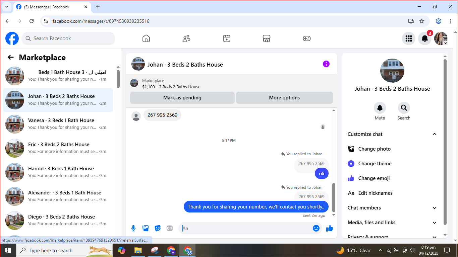Open Harold 3 Beds 1 Bath House chat

click(58, 172)
